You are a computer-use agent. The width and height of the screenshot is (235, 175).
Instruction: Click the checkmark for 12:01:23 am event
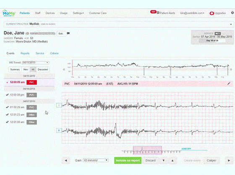7,114
